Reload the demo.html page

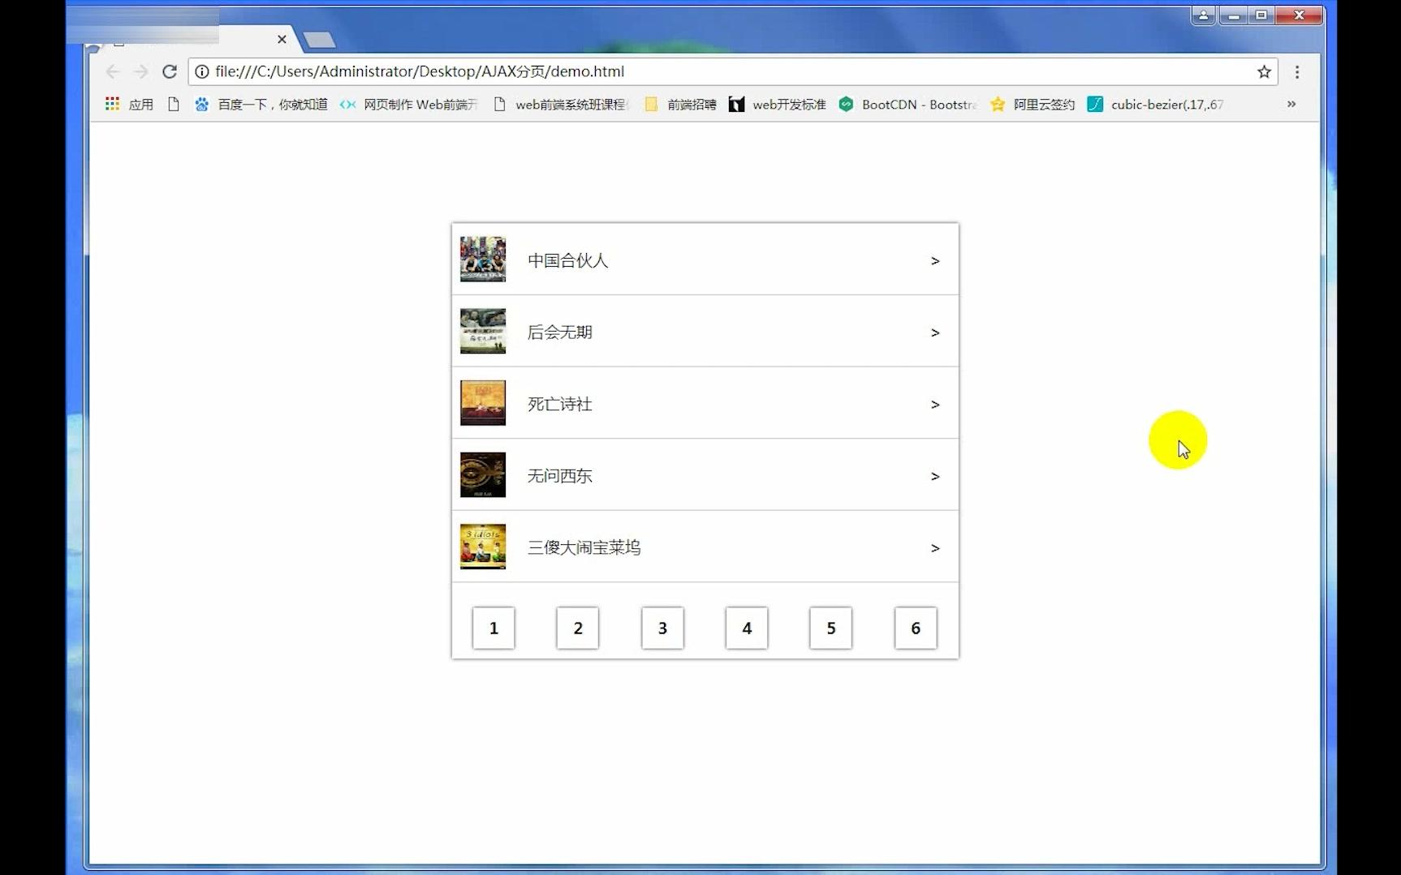point(169,71)
